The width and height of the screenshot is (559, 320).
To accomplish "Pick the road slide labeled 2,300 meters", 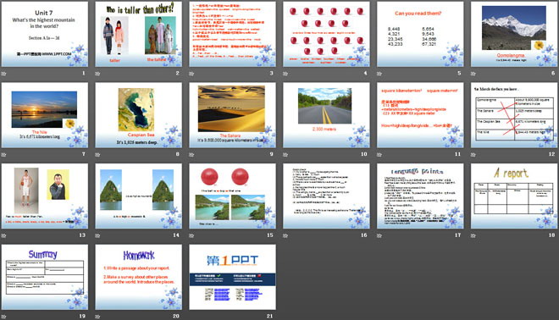I will pos(326,115).
